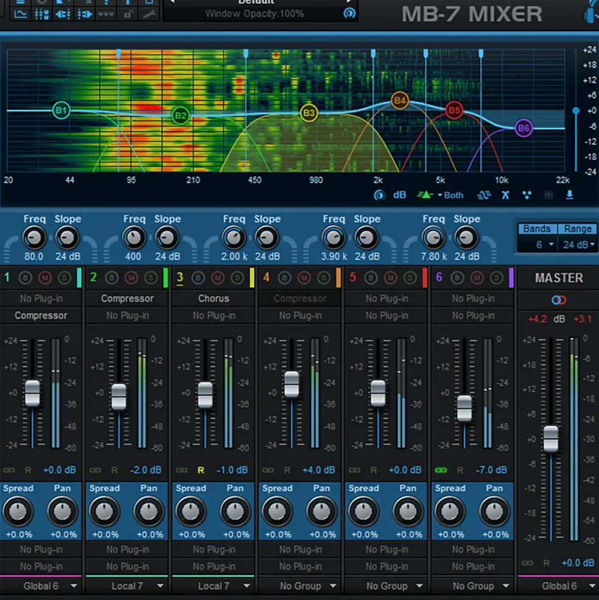
Task: Click the band 2 Spread knob
Action: 104,511
